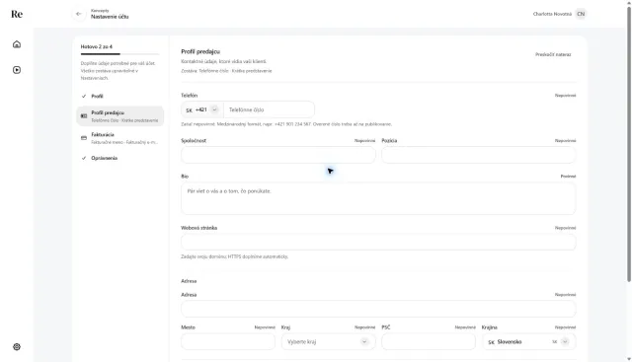Open the CN user avatar
Screen dimensions: 632x362
[x=581, y=14]
